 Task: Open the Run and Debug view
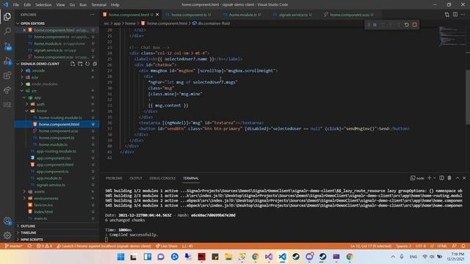pos(7,61)
